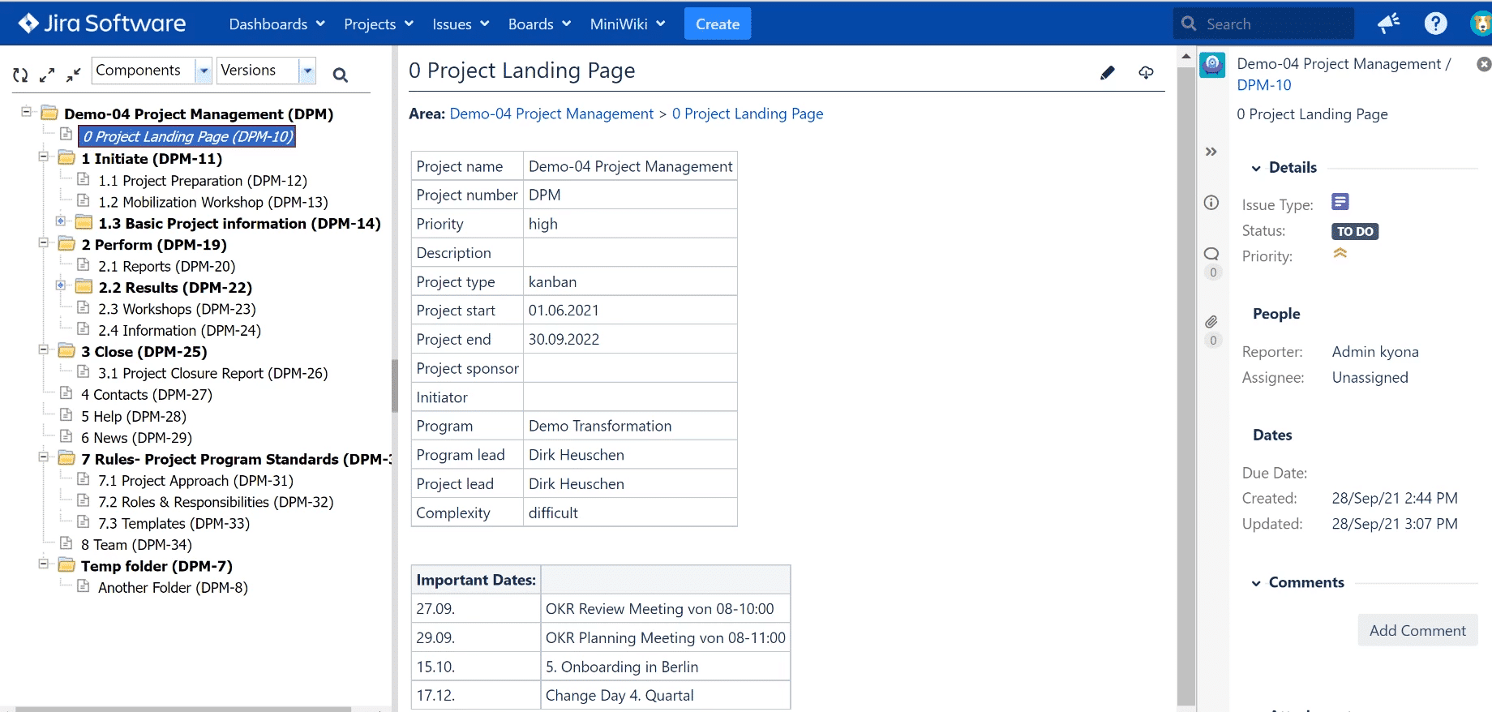Edit page with the pencil icon
The height and width of the screenshot is (712, 1492).
(1108, 73)
